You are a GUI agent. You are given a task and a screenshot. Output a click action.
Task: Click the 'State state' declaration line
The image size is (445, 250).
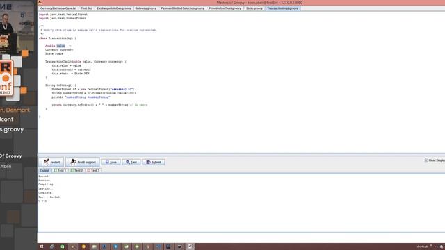click(x=54, y=53)
